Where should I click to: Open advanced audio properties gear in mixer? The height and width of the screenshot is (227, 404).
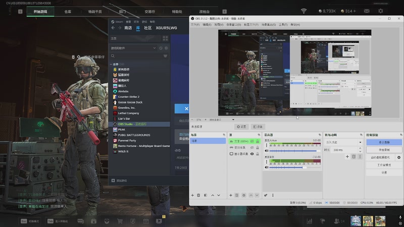tap(266, 195)
